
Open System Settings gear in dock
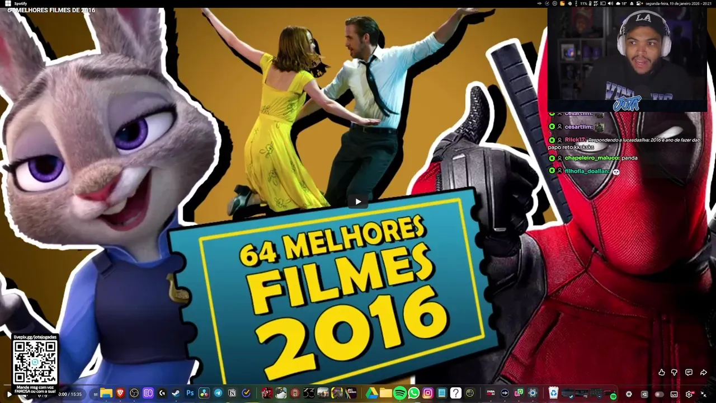[x=533, y=393]
